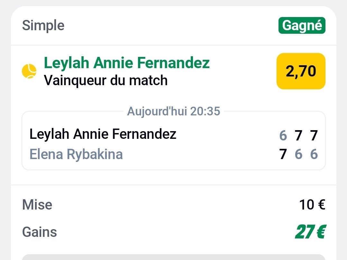The image size is (347, 260).
Task: Select the Vainqueur du match market label
Action: tap(106, 80)
